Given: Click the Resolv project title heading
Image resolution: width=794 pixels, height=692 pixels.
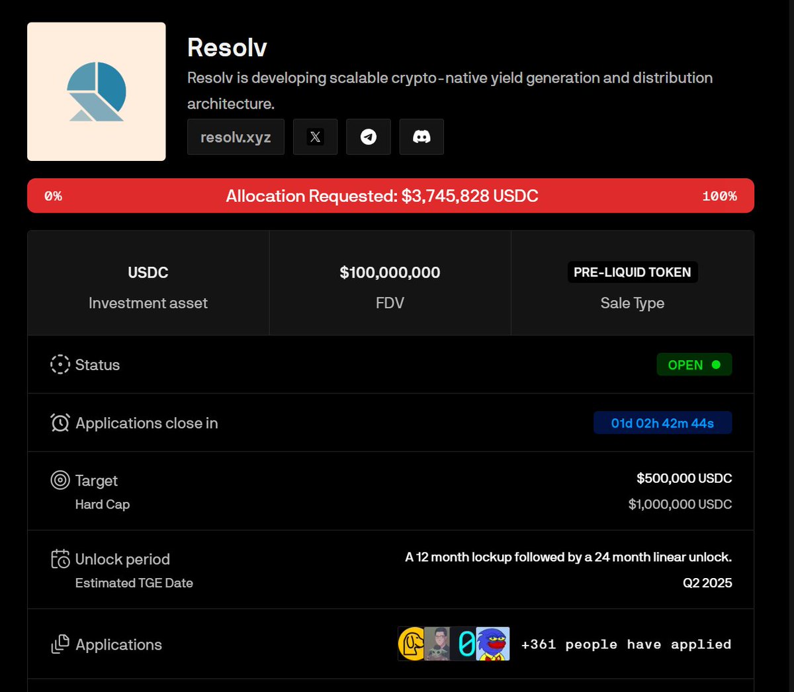Looking at the screenshot, I should pos(227,48).
